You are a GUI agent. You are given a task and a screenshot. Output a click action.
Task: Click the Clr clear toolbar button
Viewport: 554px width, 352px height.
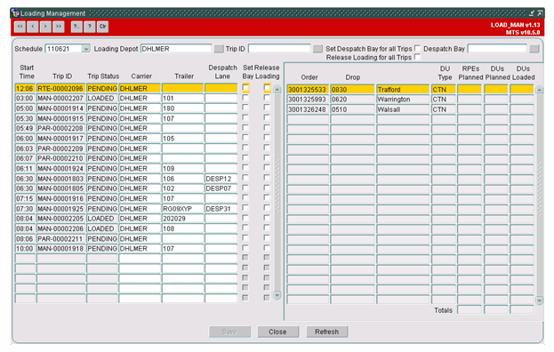(x=102, y=27)
